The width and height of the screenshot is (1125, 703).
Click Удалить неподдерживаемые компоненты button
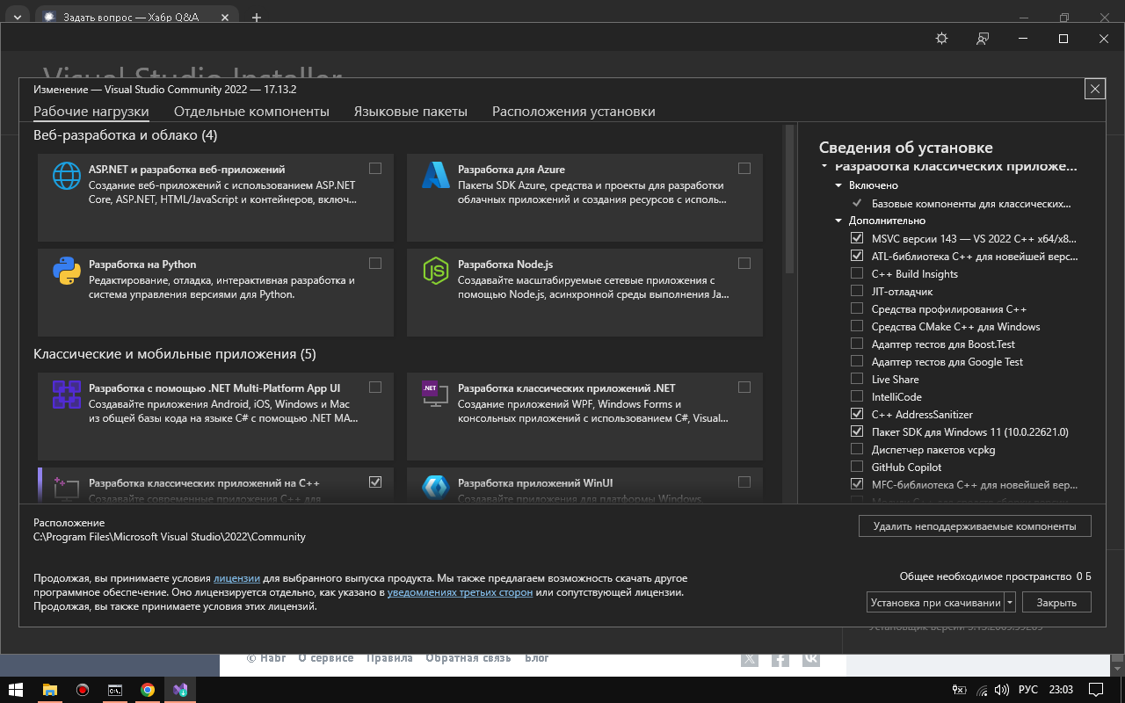coord(975,525)
